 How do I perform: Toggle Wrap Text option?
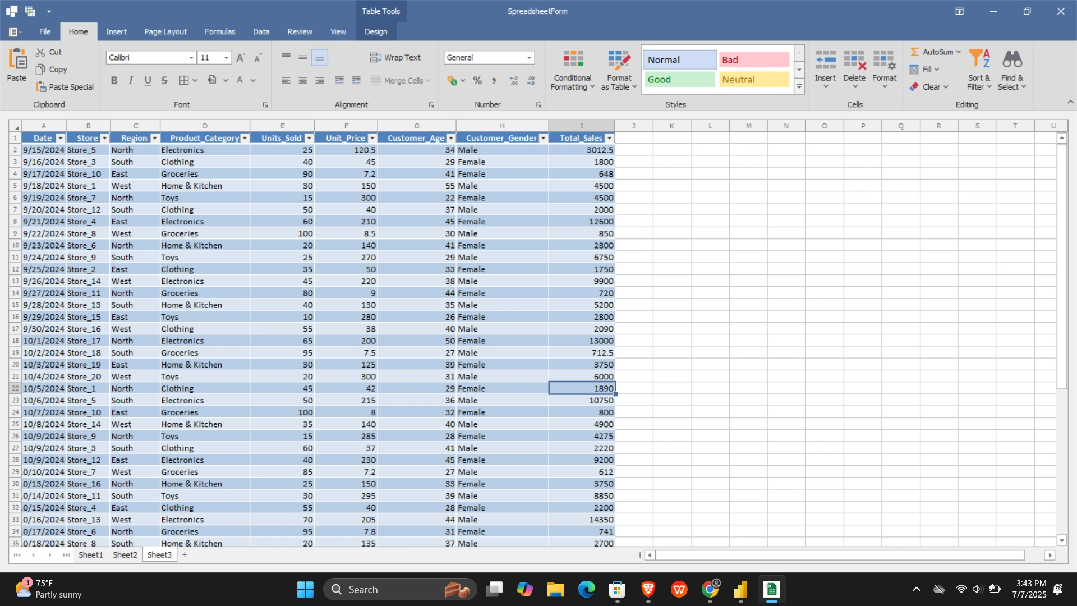coord(395,58)
